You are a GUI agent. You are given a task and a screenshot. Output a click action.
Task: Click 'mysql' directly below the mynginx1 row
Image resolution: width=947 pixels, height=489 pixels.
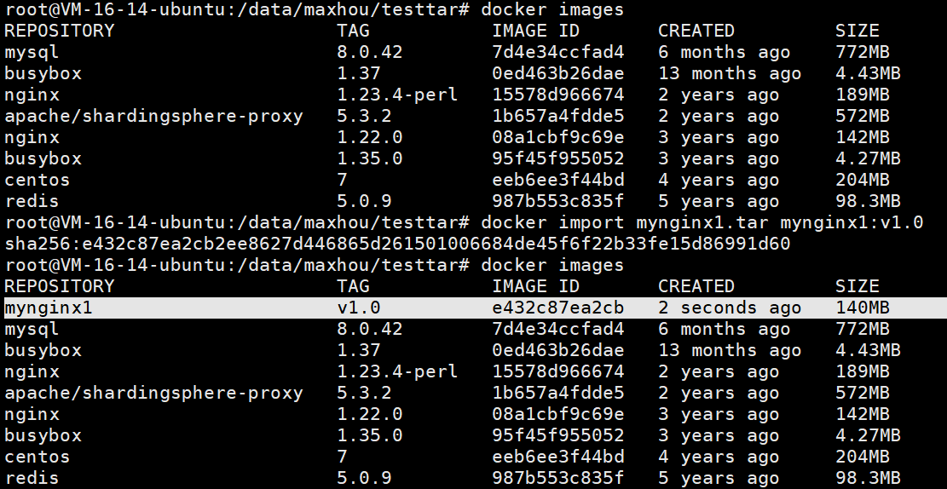click(x=32, y=329)
